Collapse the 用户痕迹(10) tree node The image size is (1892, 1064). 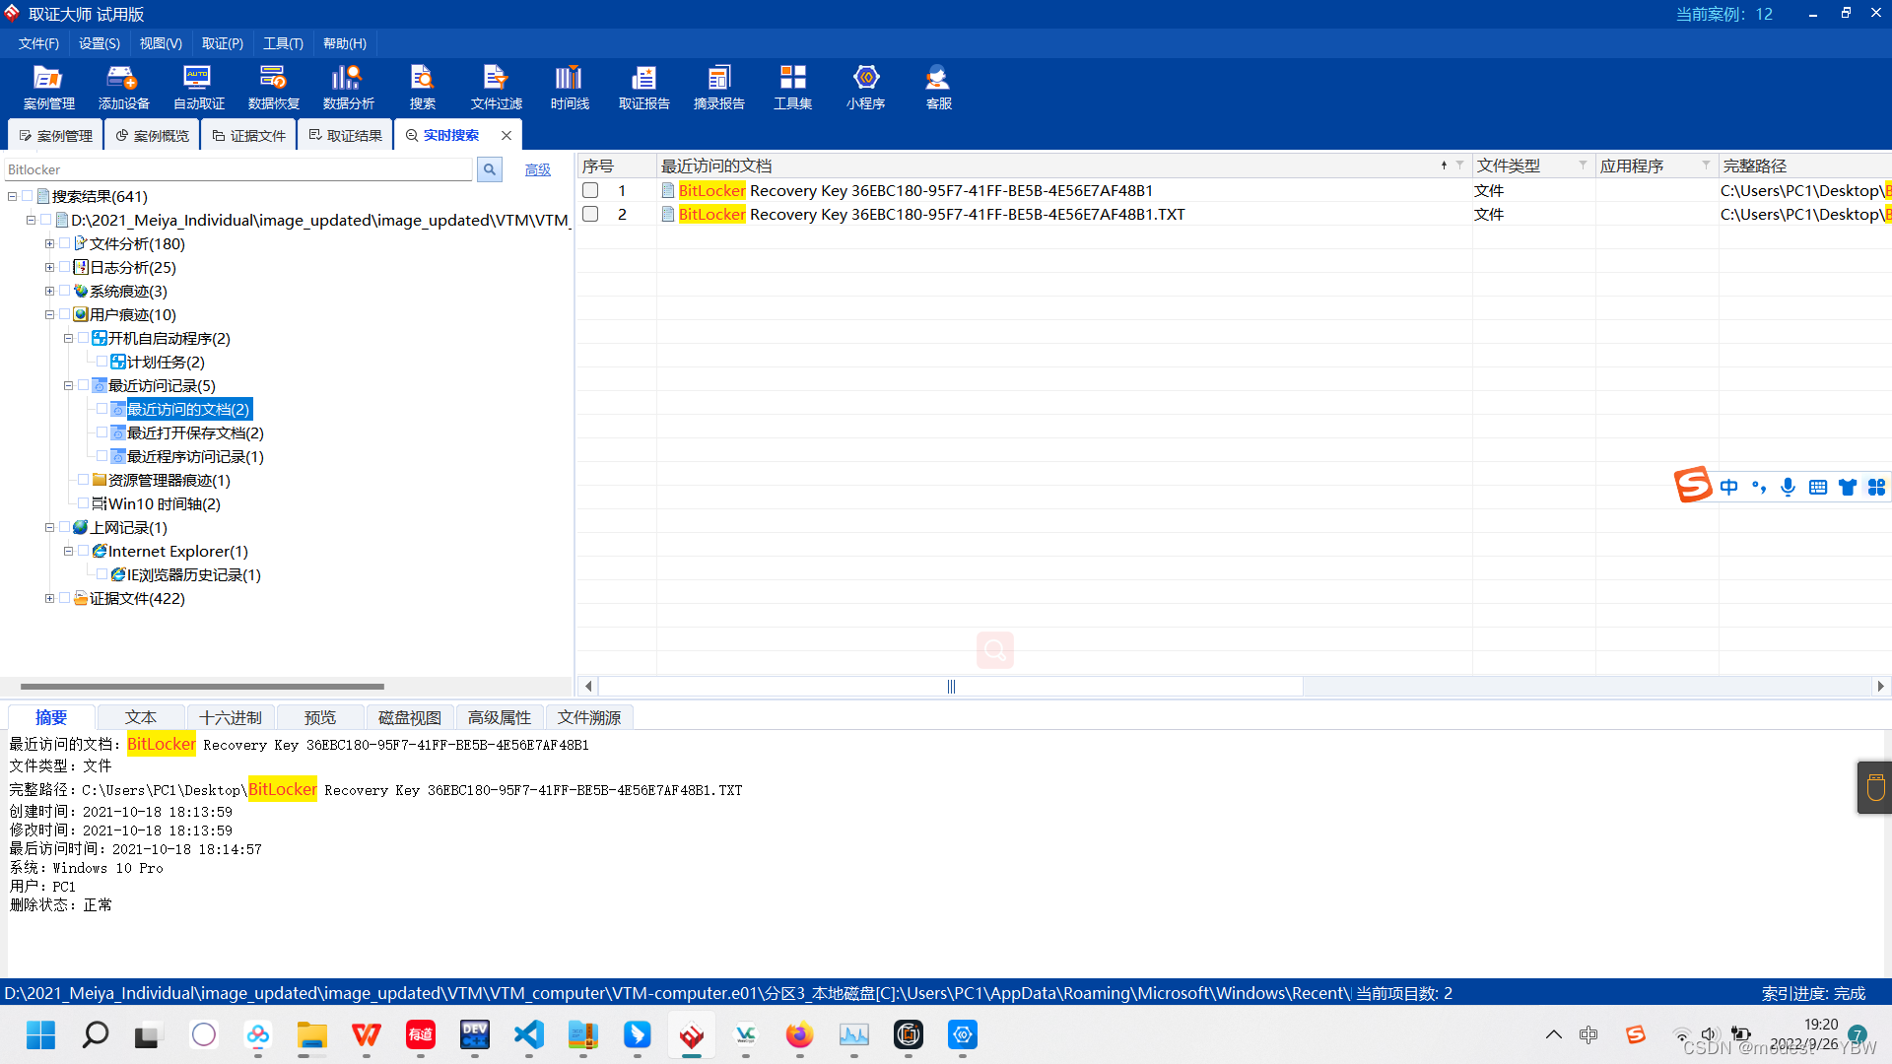coord(49,314)
